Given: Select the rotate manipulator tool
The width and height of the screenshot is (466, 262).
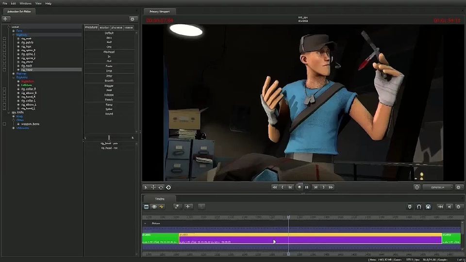Looking at the screenshot, I should [x=161, y=187].
